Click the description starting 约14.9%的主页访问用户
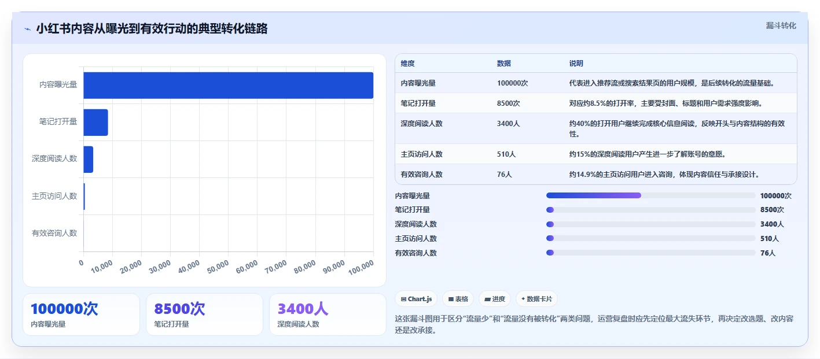Image resolution: width=820 pixels, height=359 pixels. (x=664, y=175)
